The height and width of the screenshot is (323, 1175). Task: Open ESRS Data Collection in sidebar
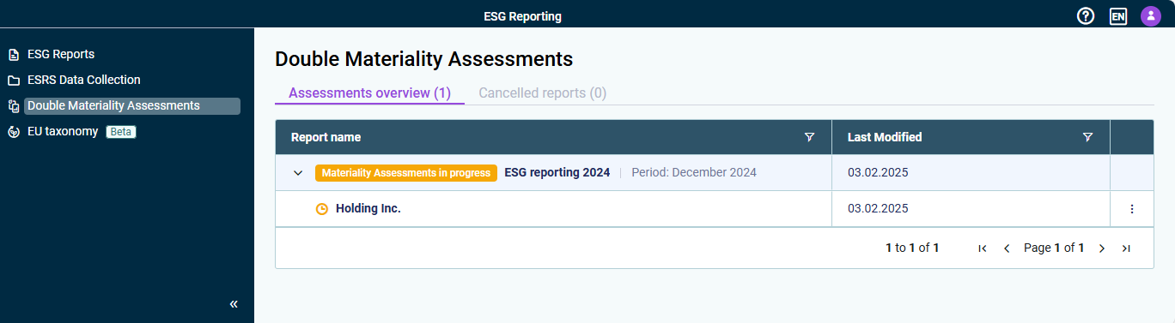[x=84, y=80]
